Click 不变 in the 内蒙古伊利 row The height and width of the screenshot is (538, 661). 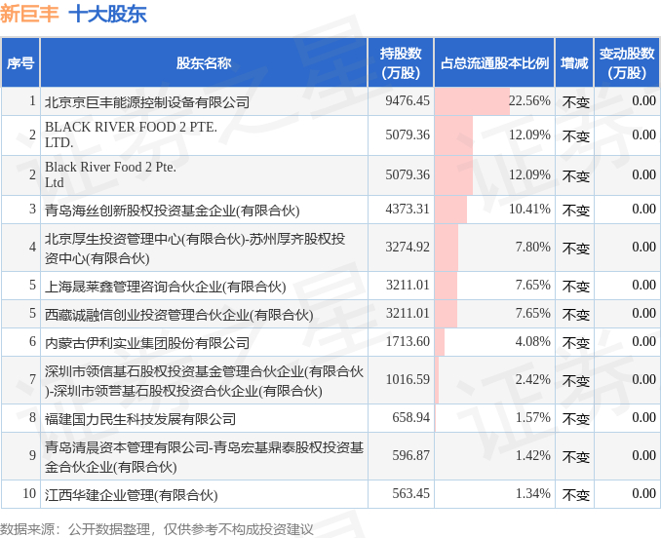pyautogui.click(x=575, y=342)
